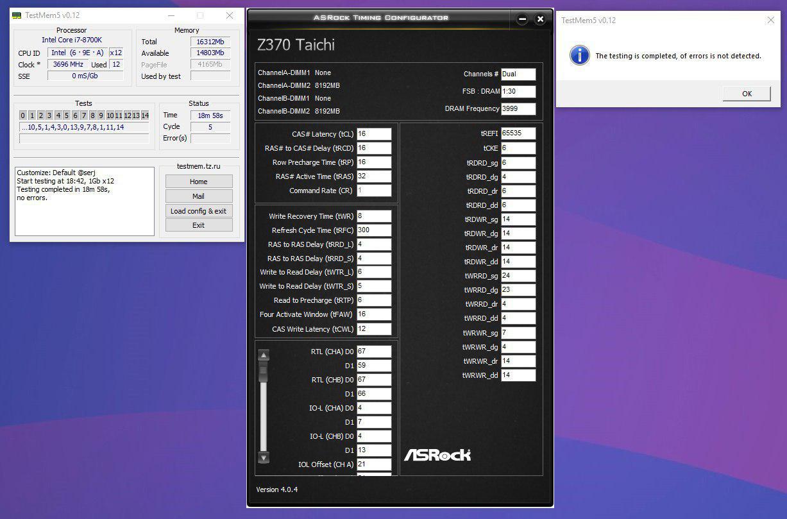Click the tRDWR_sg value field
The height and width of the screenshot is (519, 787).
[518, 219]
